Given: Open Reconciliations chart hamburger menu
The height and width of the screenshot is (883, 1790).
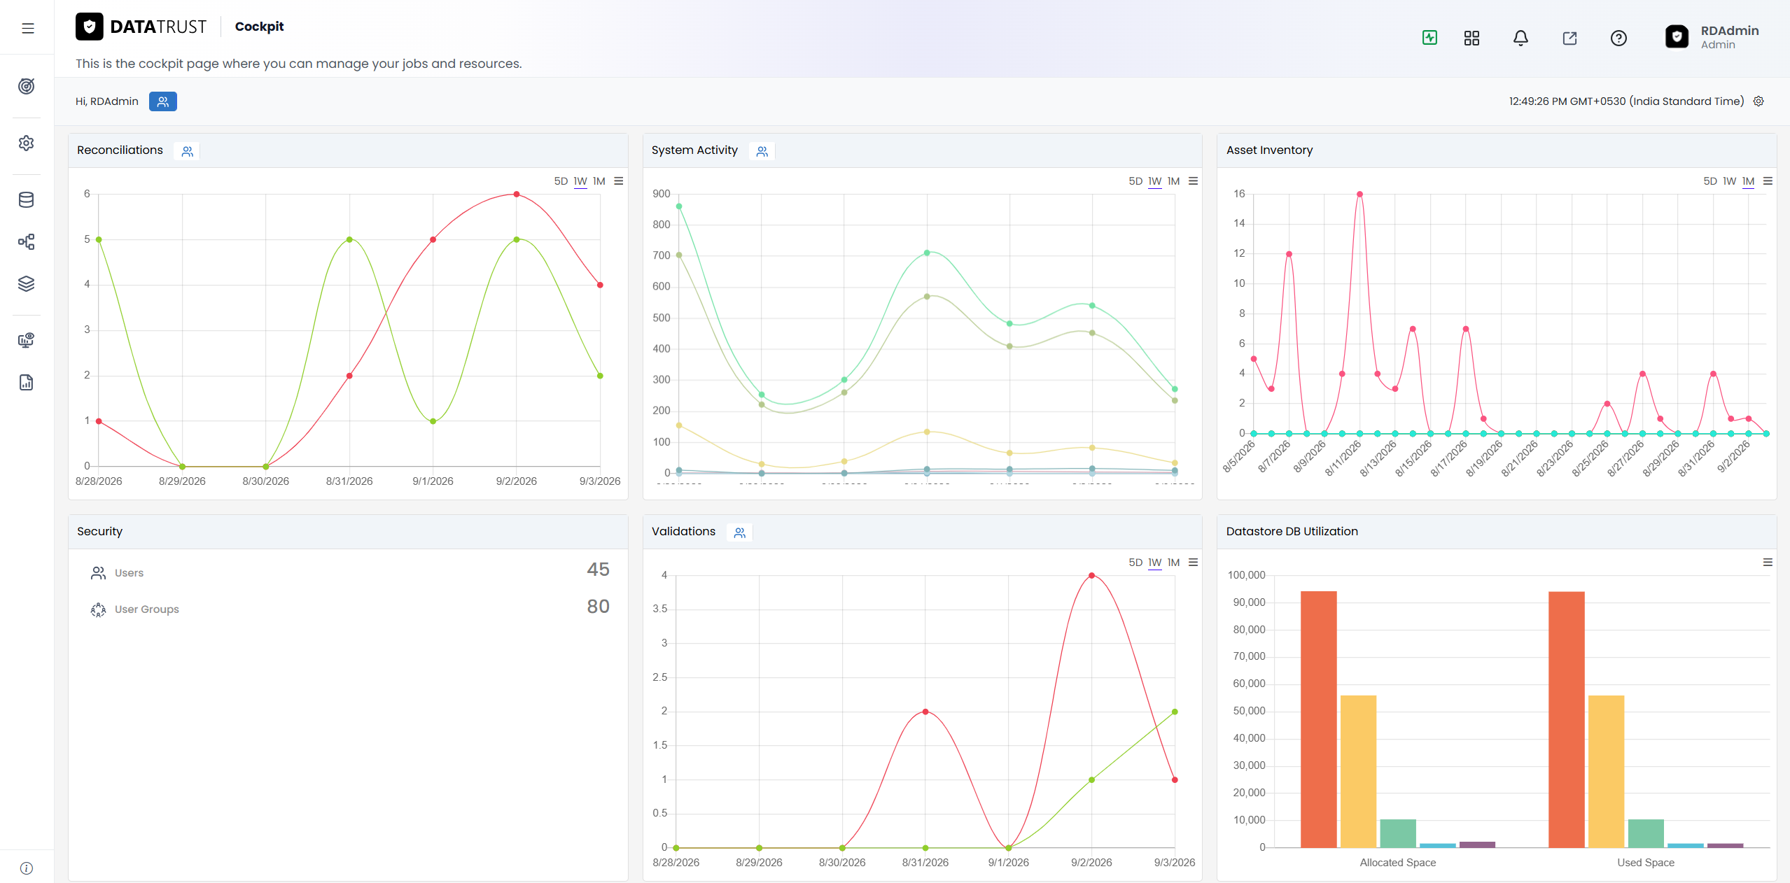Looking at the screenshot, I should (619, 181).
